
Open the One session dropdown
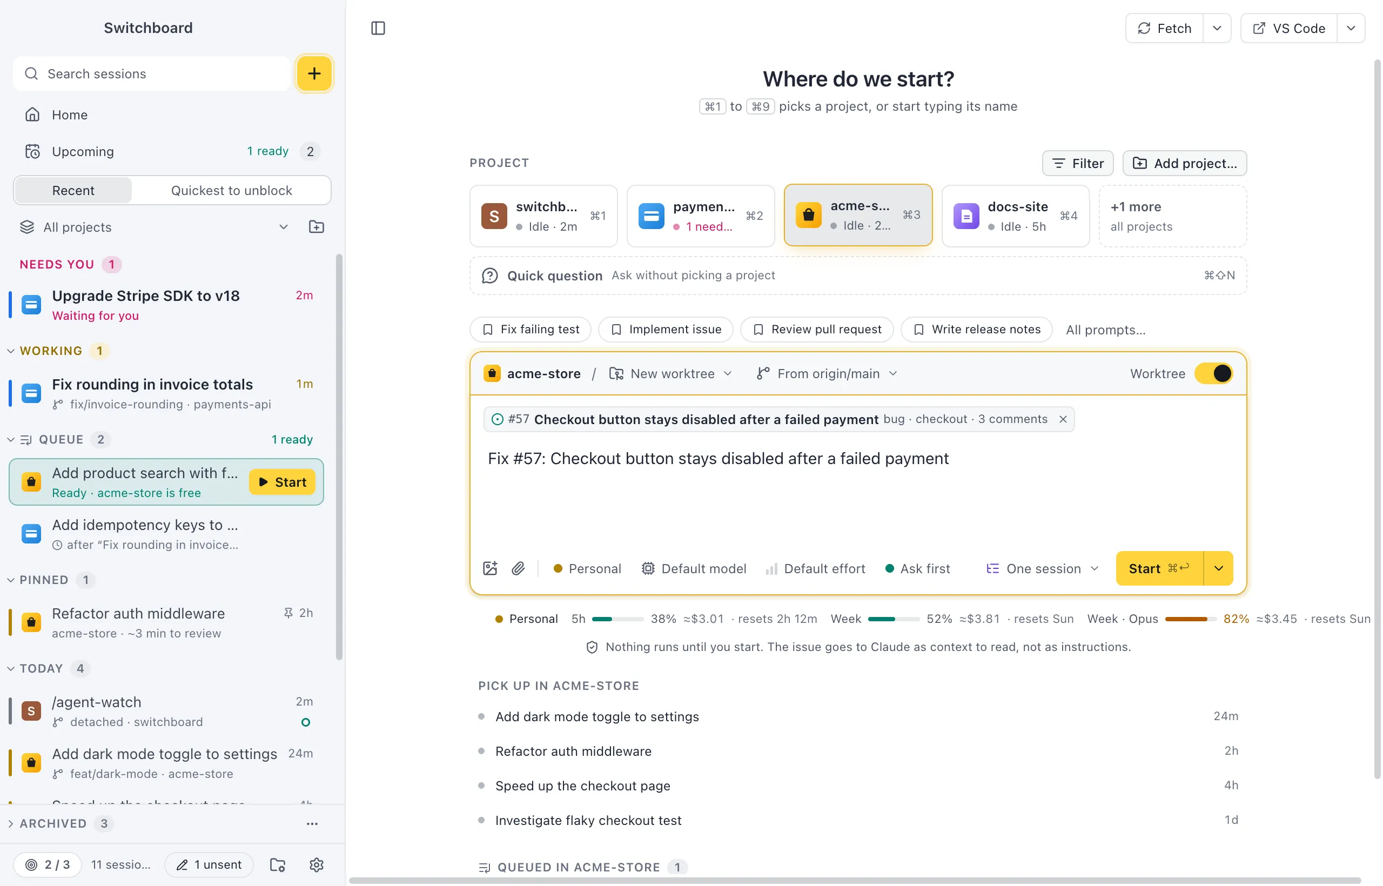[x=1043, y=568]
